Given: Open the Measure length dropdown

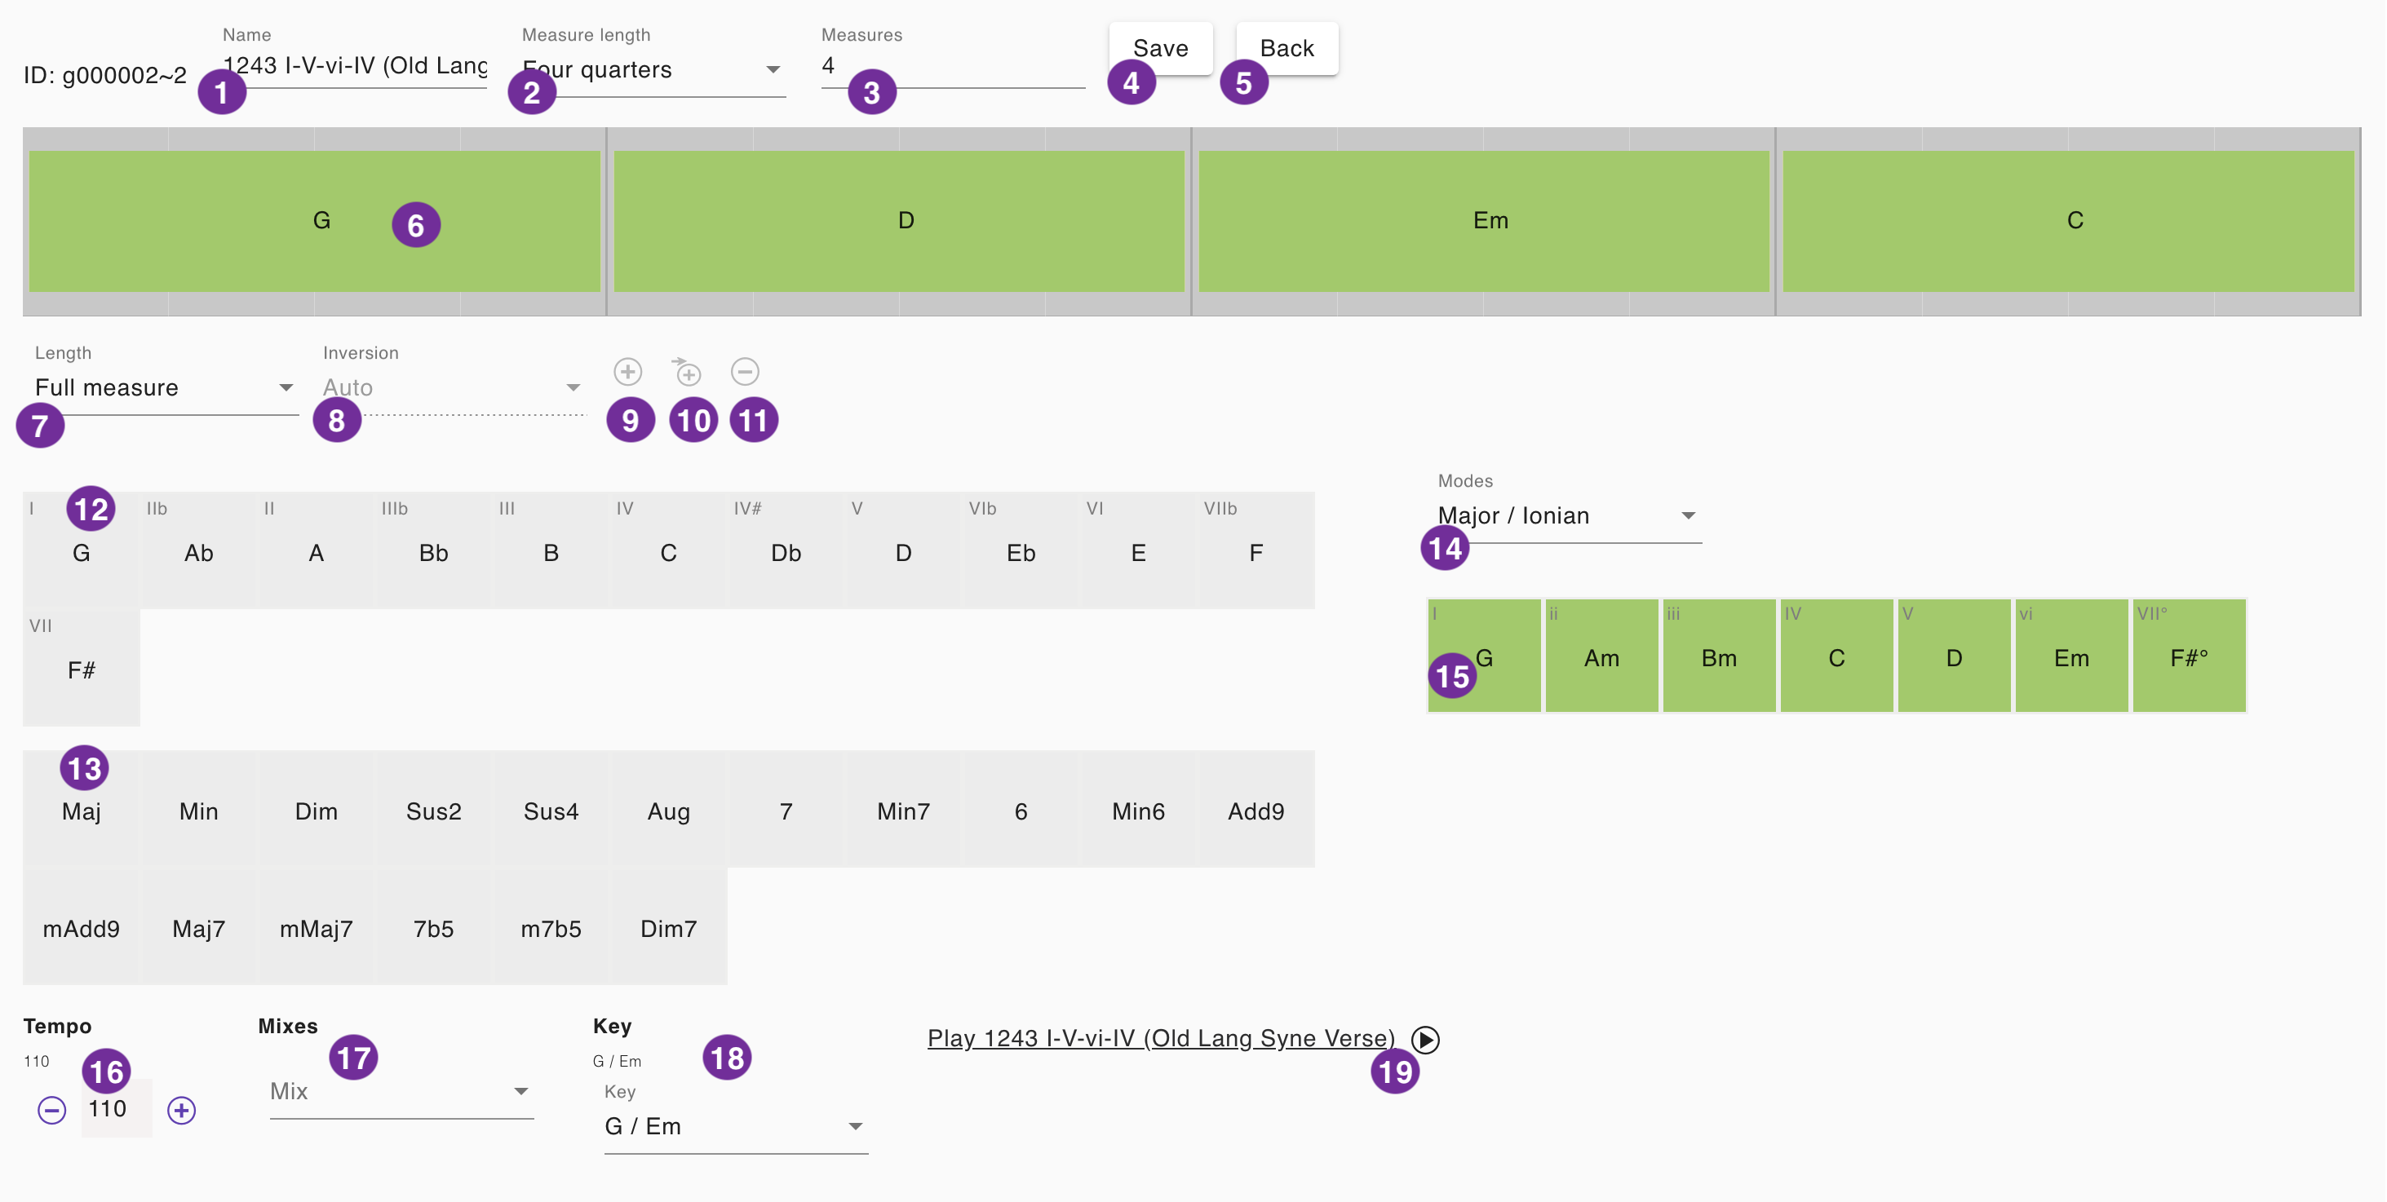Looking at the screenshot, I should click(653, 70).
